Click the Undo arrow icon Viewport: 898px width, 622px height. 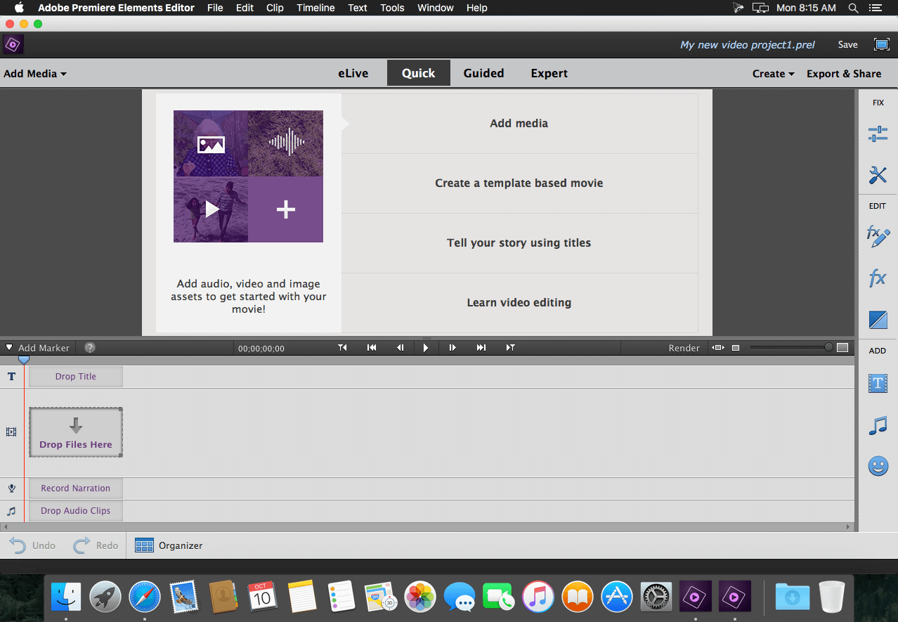18,545
